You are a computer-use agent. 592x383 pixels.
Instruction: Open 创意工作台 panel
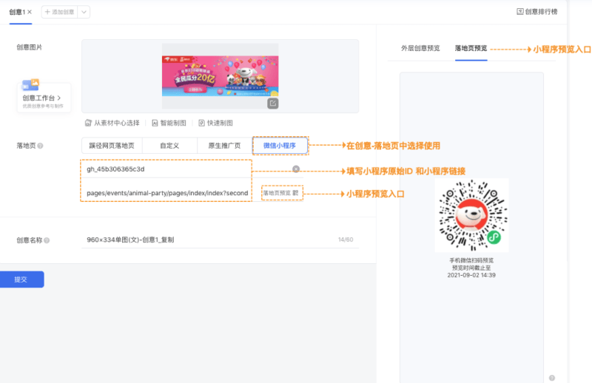[44, 98]
